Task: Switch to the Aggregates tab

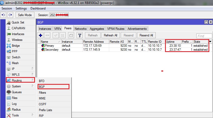Action: pos(97,29)
